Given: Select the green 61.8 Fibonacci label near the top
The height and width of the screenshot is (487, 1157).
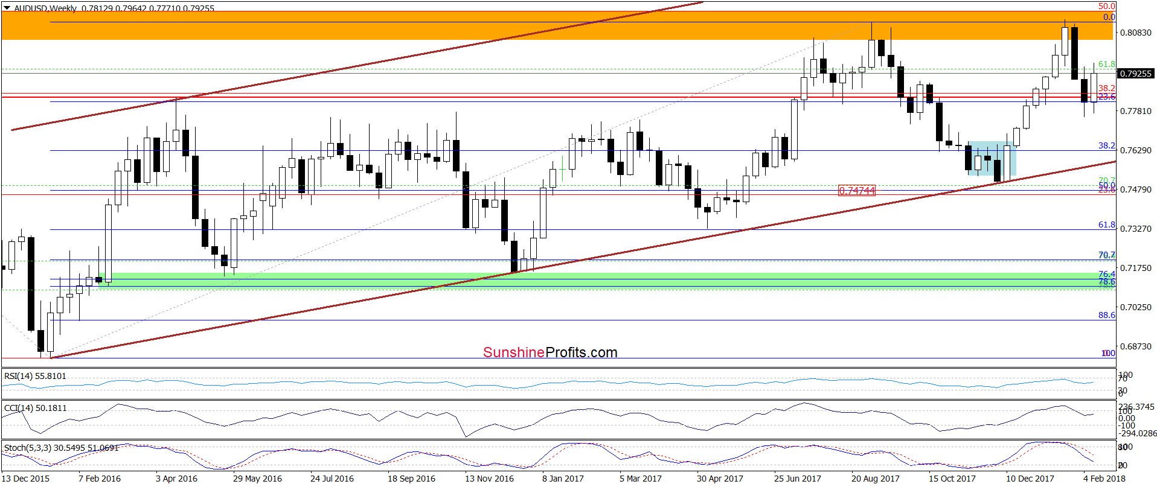Looking at the screenshot, I should 1106,64.
